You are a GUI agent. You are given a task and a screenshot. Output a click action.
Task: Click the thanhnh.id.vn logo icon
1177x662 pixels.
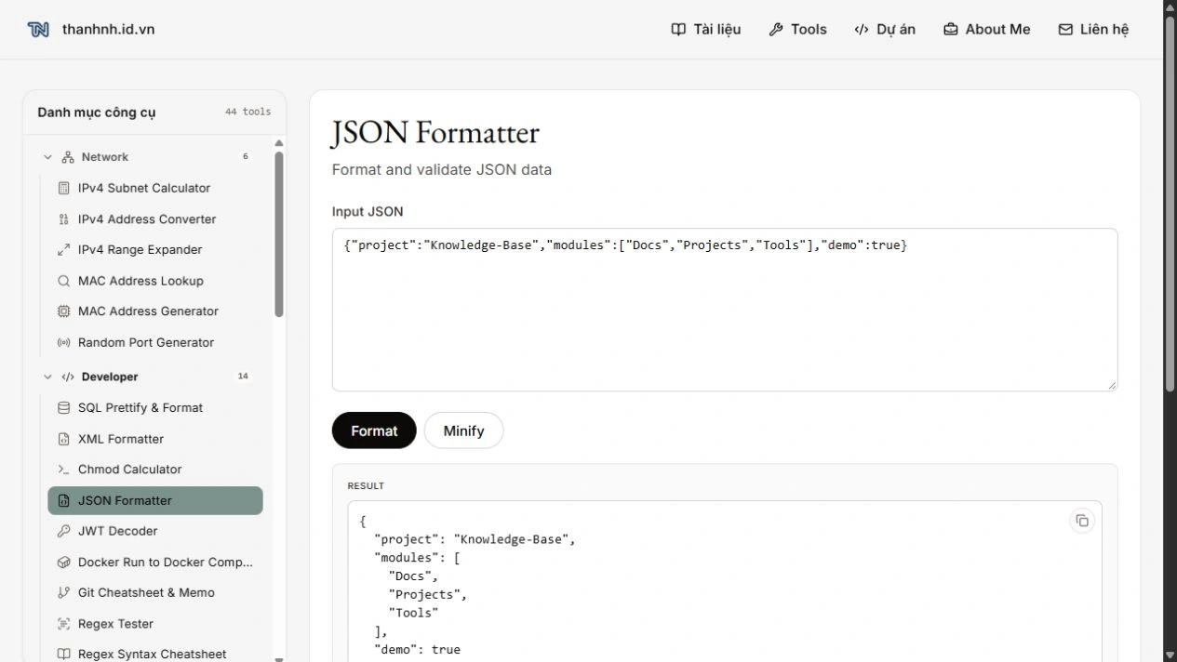click(x=38, y=30)
